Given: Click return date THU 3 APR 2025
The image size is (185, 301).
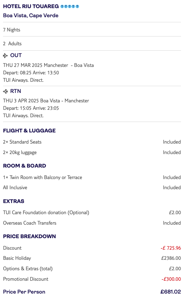Looking at the screenshot, I should pos(21,101).
